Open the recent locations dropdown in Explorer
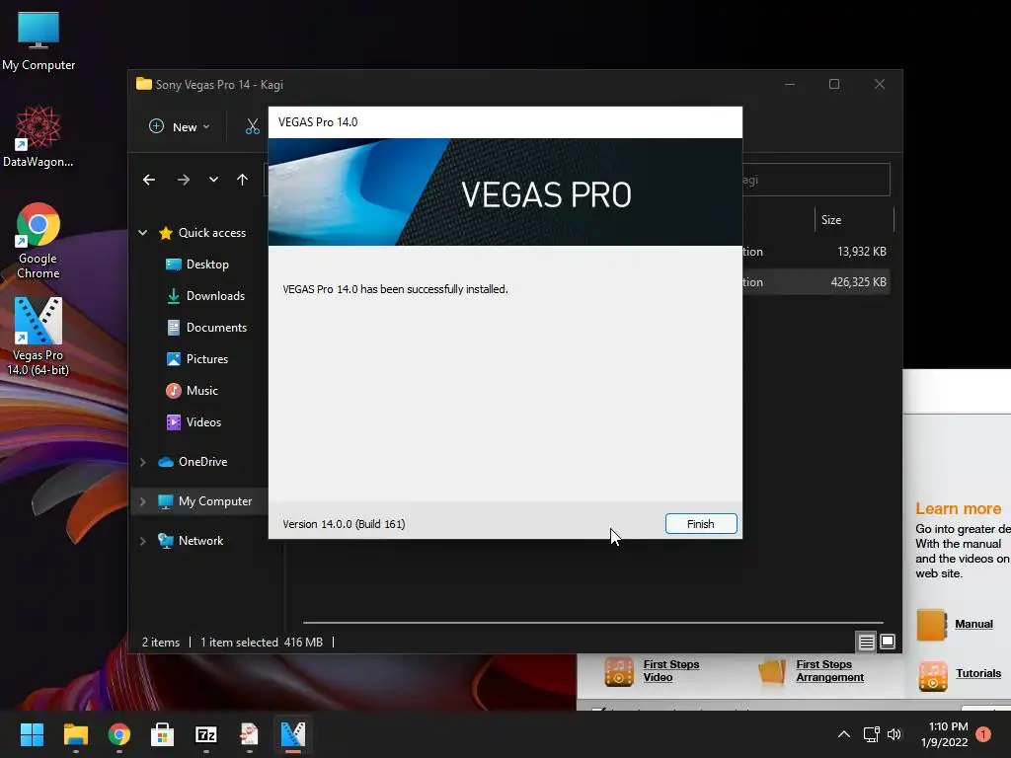 coord(213,180)
